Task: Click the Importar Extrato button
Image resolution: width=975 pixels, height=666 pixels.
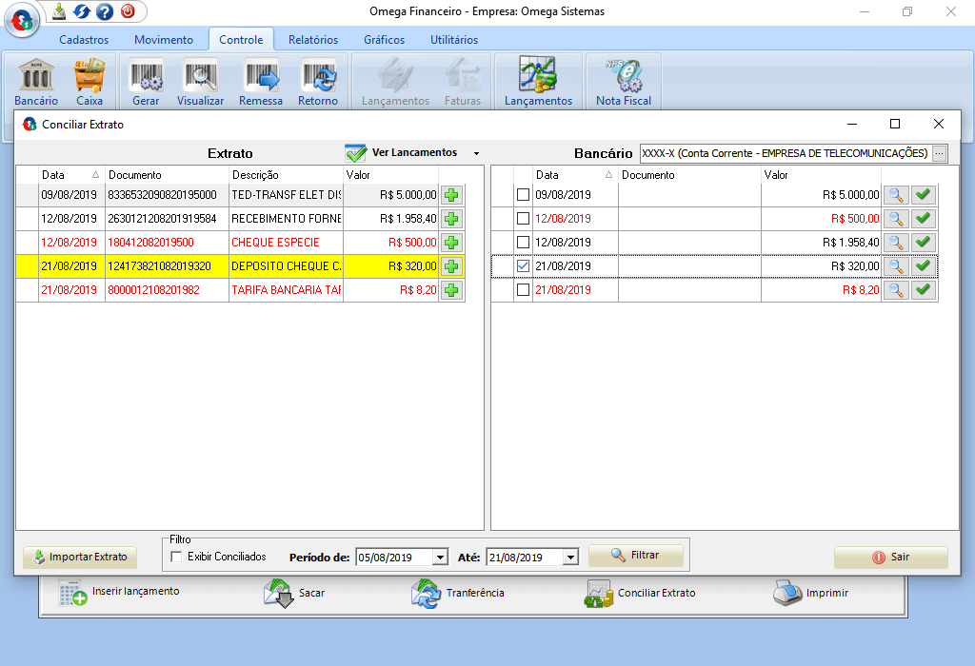Action: [80, 558]
